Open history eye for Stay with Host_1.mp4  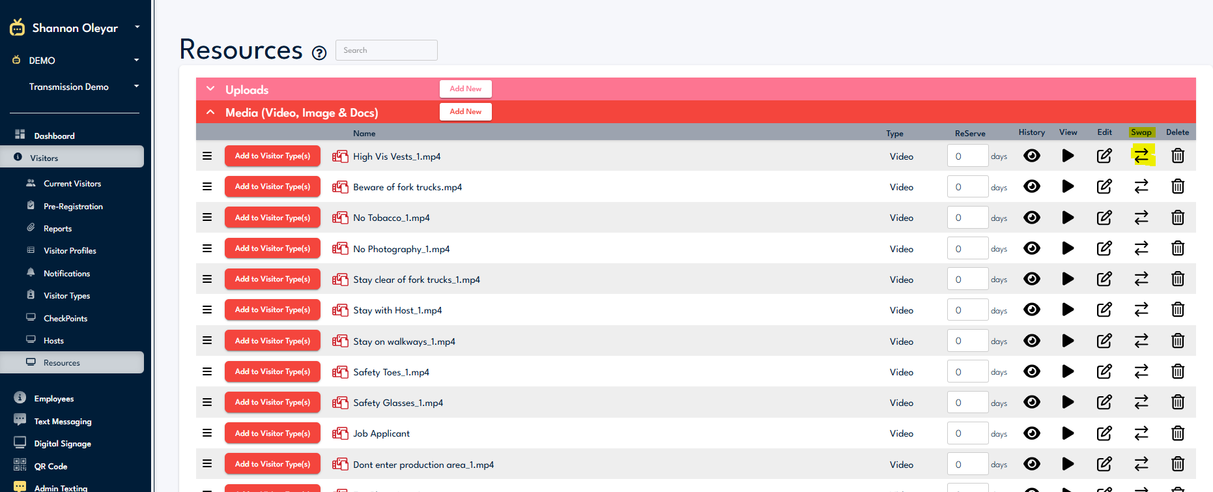coord(1032,310)
